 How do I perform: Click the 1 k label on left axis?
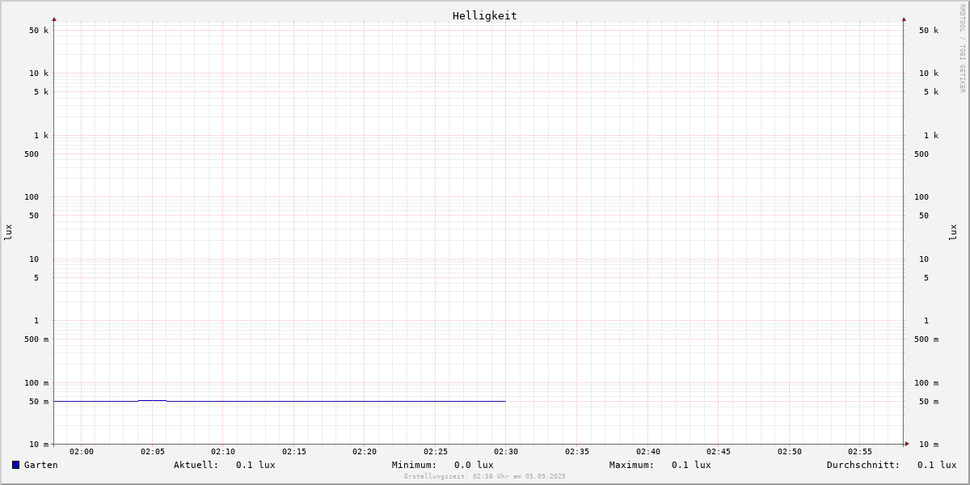(x=41, y=136)
